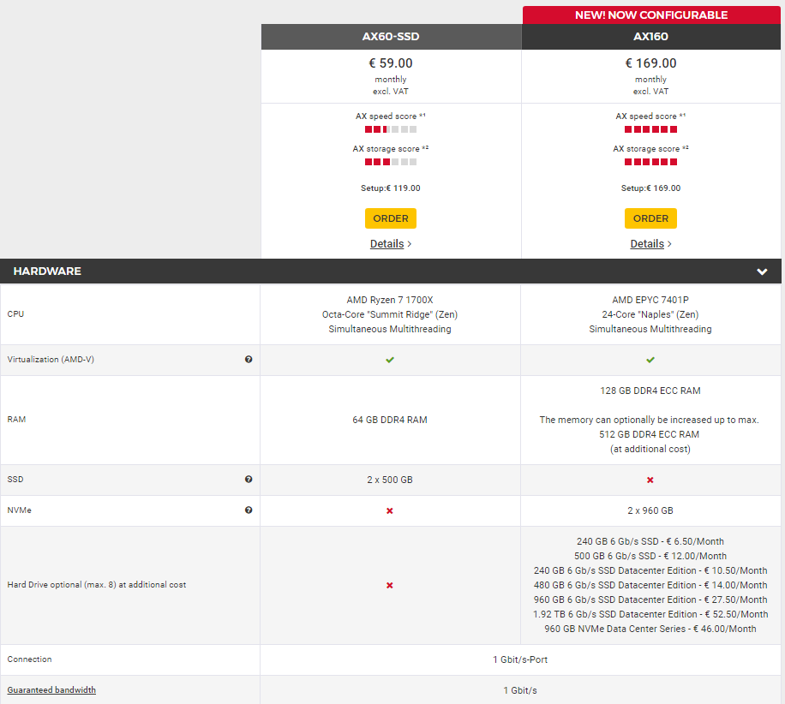This screenshot has width=785, height=704.
Task: Click the 24-Core "Naples" (Zen) text
Action: (x=650, y=314)
